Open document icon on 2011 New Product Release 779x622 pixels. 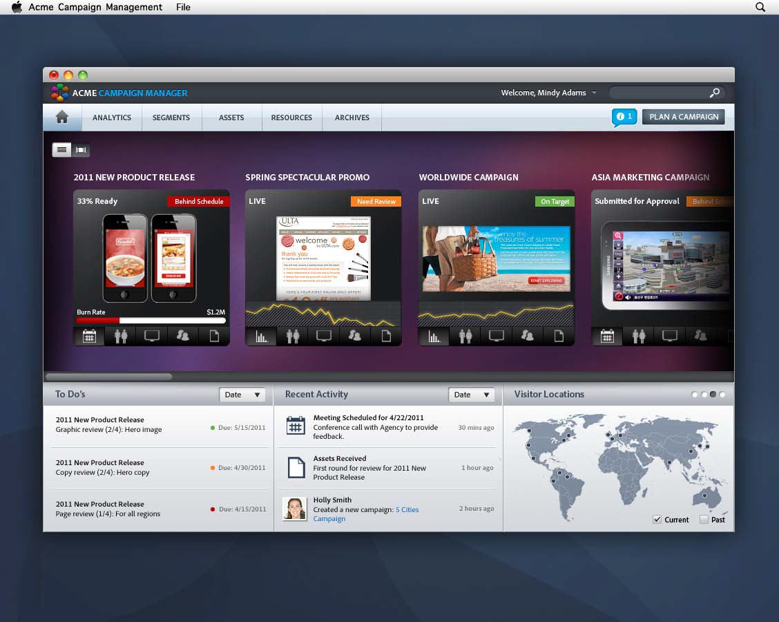point(214,336)
